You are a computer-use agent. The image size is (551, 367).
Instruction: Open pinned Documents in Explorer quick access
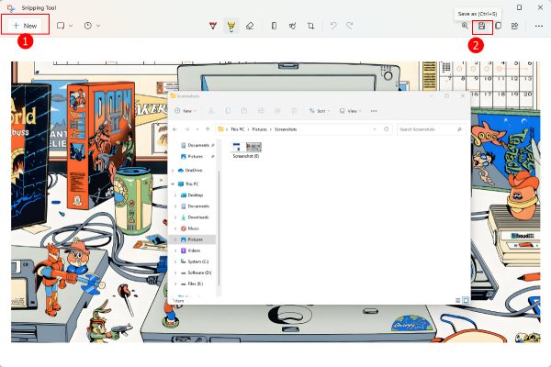point(197,145)
